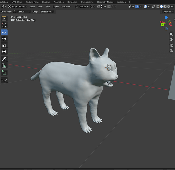Viewport: 175px width, 170px height.
Task: Click the Pan hand viewport icon
Action: (x=171, y=39)
